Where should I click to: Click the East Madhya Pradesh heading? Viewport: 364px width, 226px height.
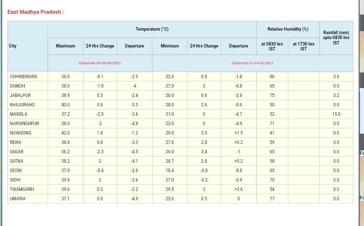(35, 12)
